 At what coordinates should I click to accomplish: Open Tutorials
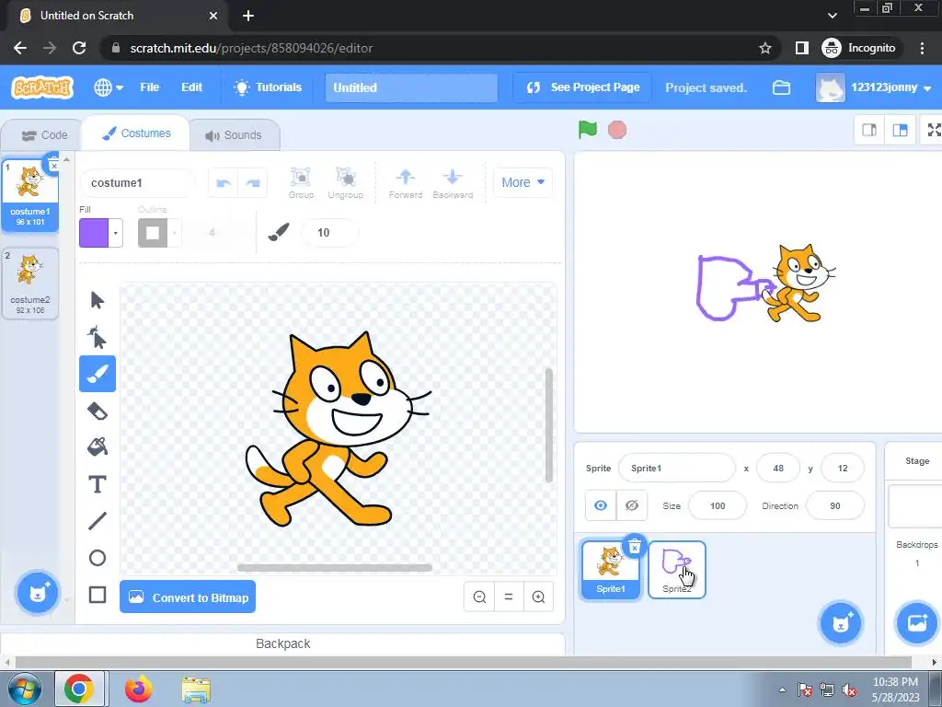coord(268,87)
